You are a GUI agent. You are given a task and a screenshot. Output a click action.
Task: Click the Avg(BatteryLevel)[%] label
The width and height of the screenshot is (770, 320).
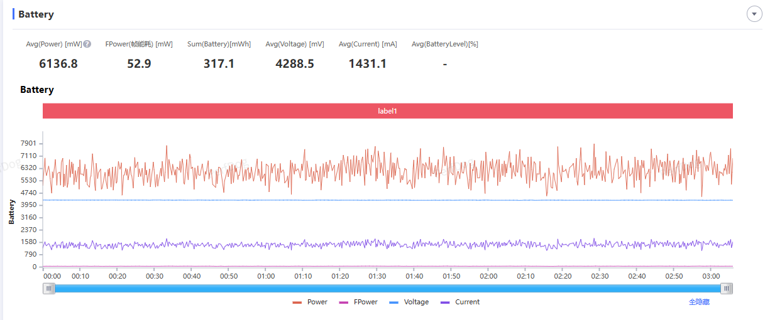click(444, 44)
